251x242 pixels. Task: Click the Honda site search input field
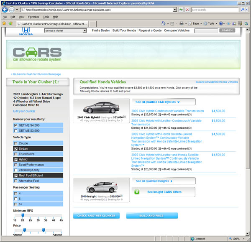click(206, 31)
